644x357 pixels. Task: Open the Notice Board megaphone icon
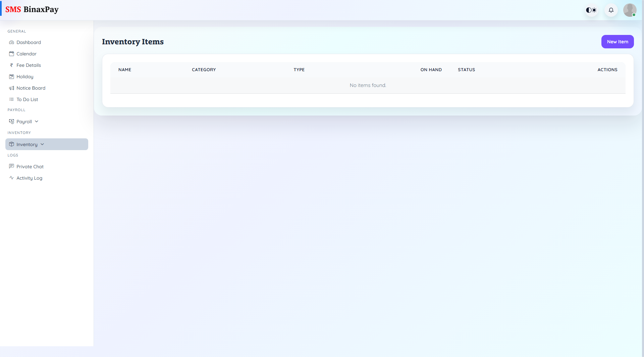coord(11,88)
